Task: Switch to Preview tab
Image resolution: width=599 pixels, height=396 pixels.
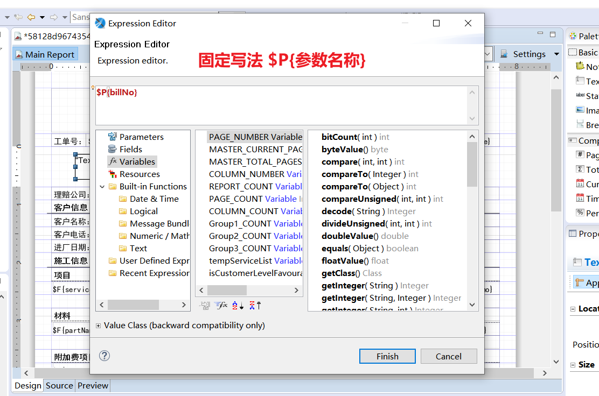Action: tap(93, 386)
